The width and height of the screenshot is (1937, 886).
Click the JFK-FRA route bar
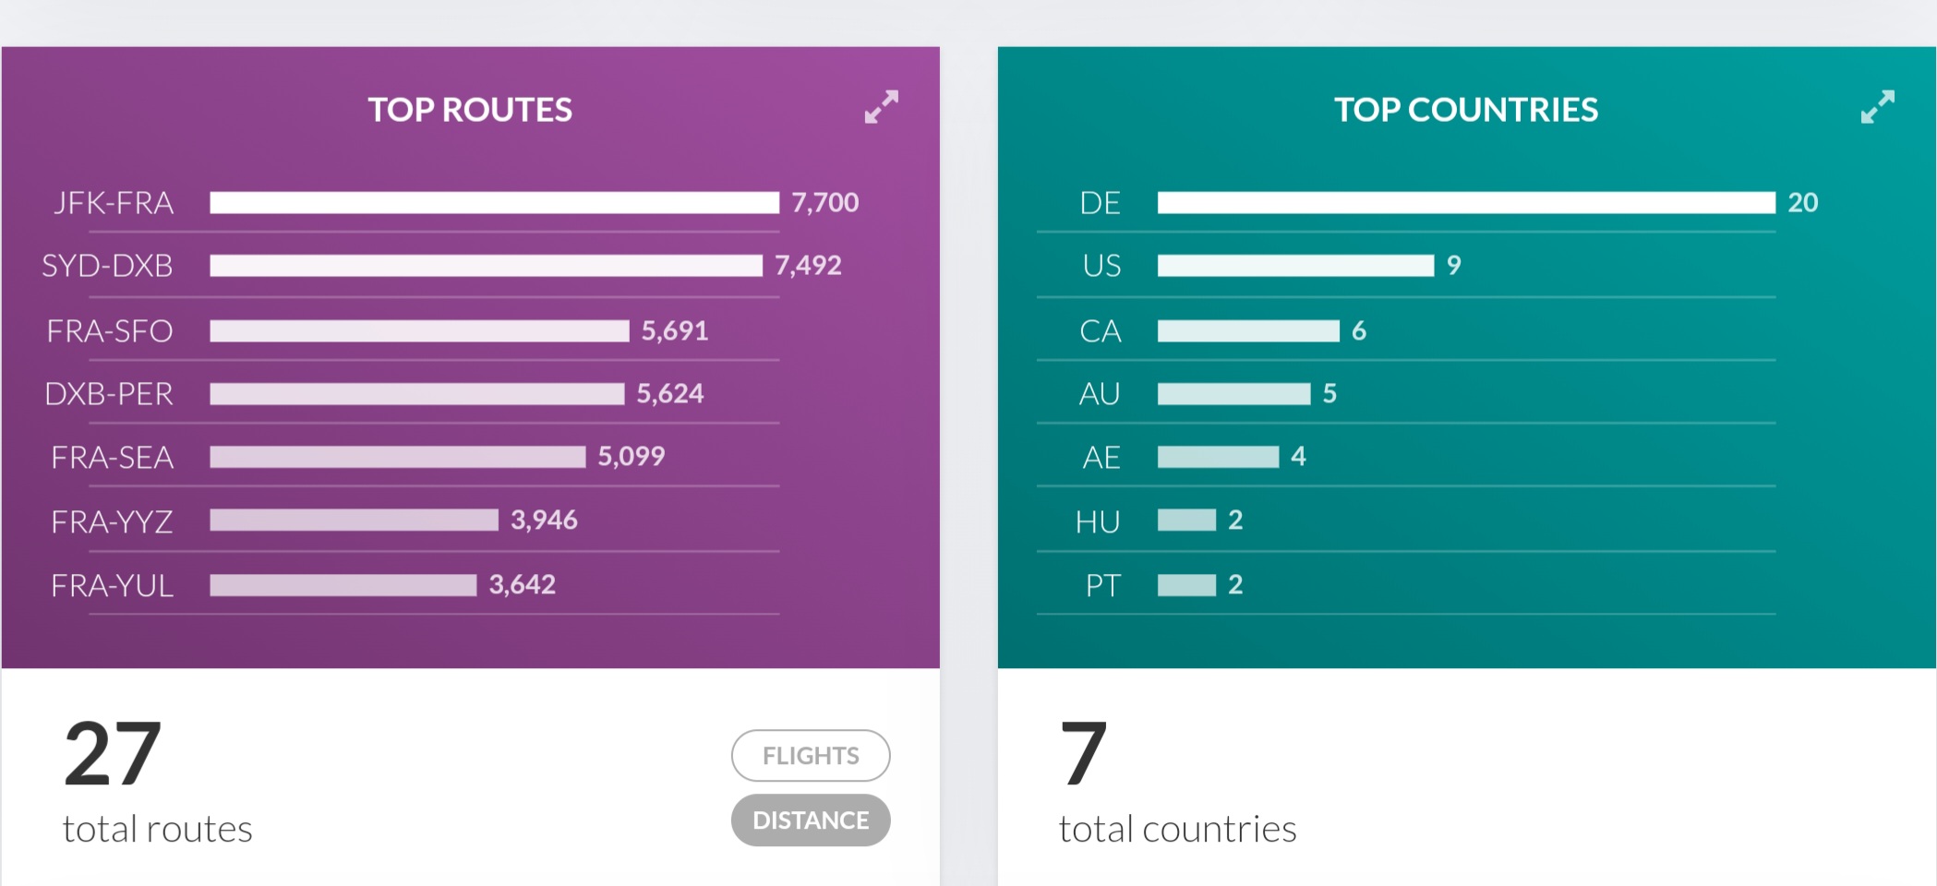[x=494, y=203]
